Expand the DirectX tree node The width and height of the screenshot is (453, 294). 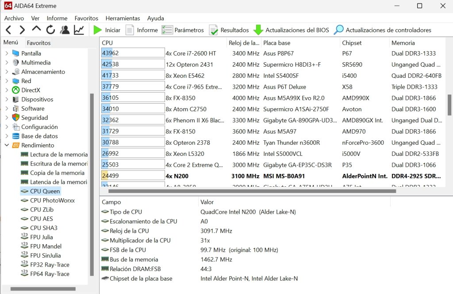tap(7, 90)
